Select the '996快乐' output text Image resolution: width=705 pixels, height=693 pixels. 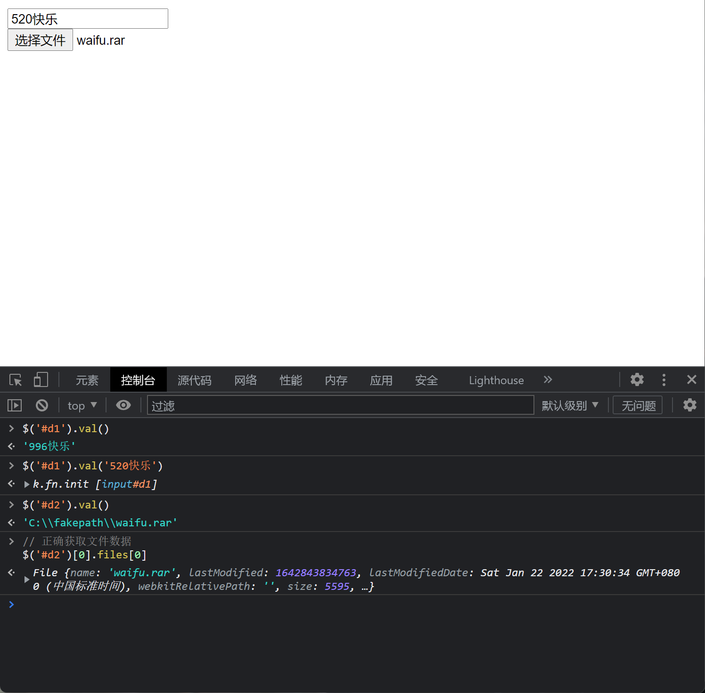pyautogui.click(x=49, y=446)
